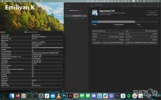Select the Macintosh HD - Data volume
The image size is (161, 100).
tap(76, 18)
